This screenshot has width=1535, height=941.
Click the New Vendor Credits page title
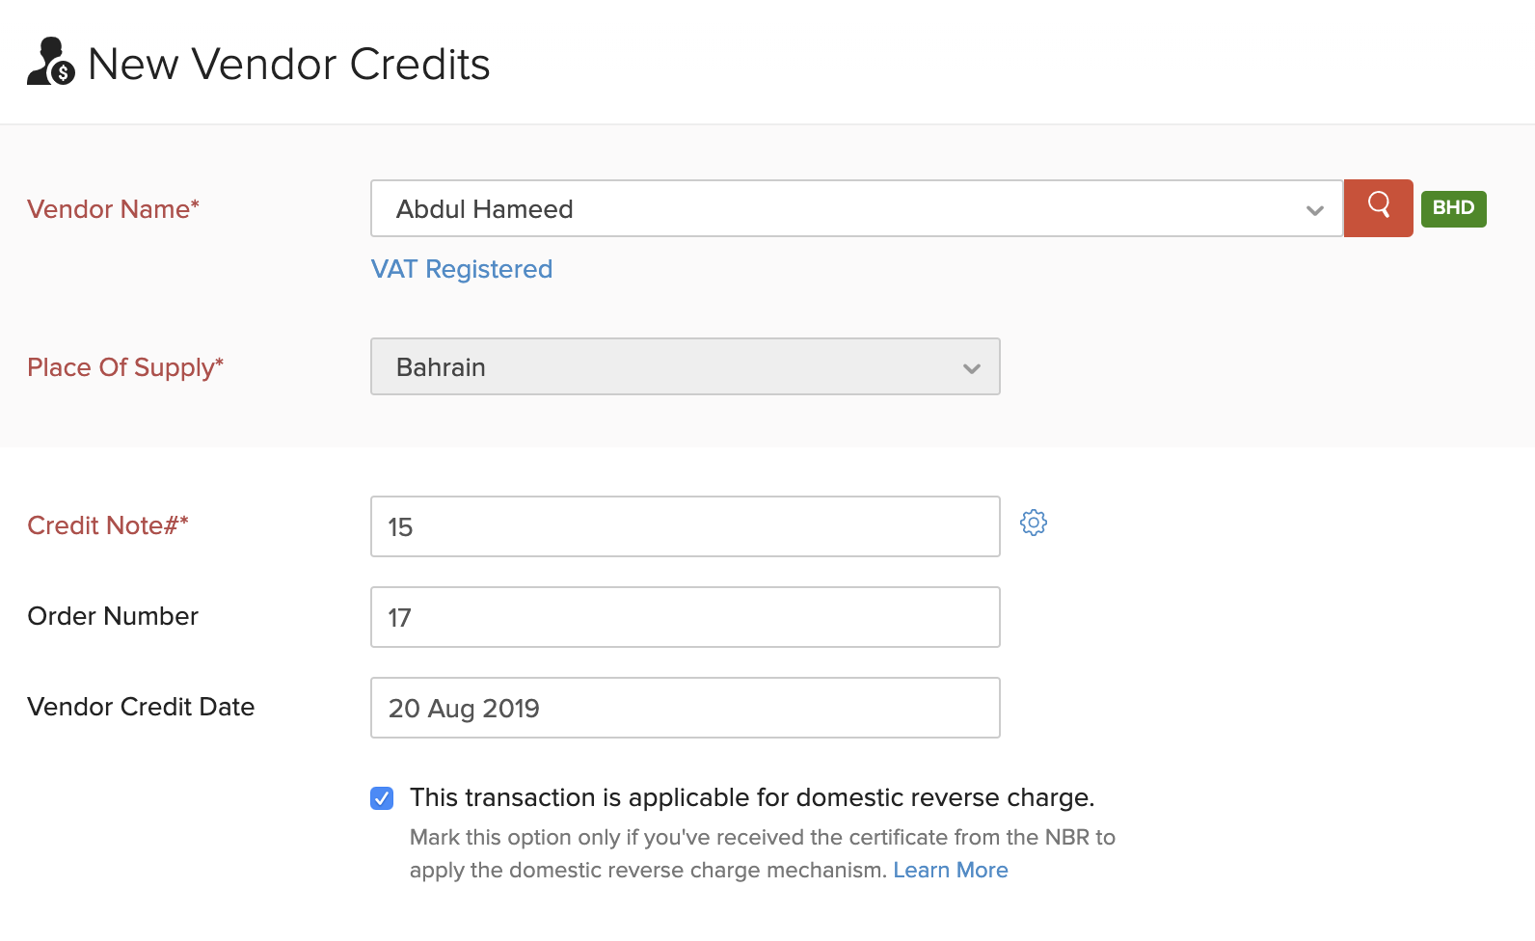[287, 63]
